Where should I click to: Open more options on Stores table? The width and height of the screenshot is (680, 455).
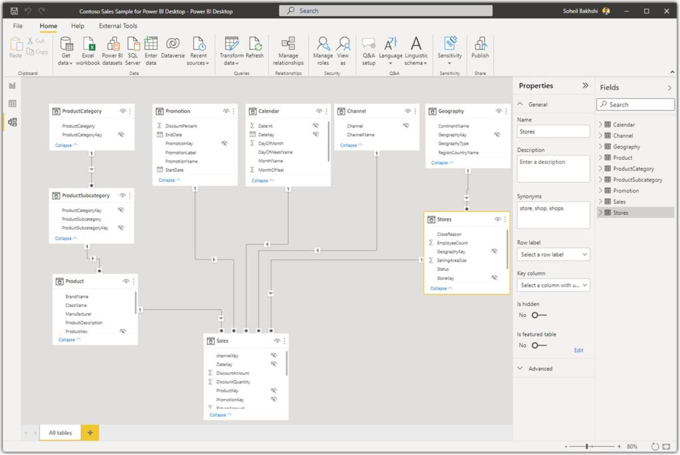point(505,220)
